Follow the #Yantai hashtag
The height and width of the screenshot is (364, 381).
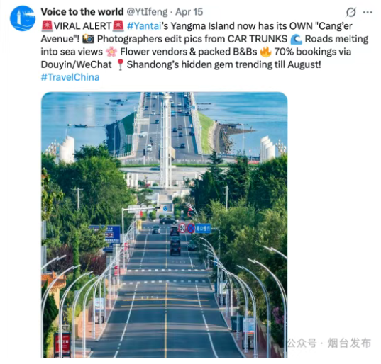pyautogui.click(x=144, y=25)
